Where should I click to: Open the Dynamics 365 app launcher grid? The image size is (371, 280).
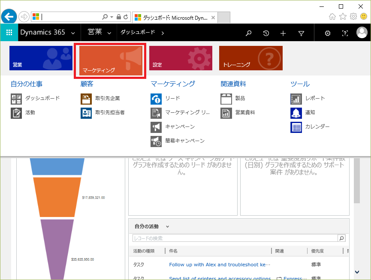9,33
